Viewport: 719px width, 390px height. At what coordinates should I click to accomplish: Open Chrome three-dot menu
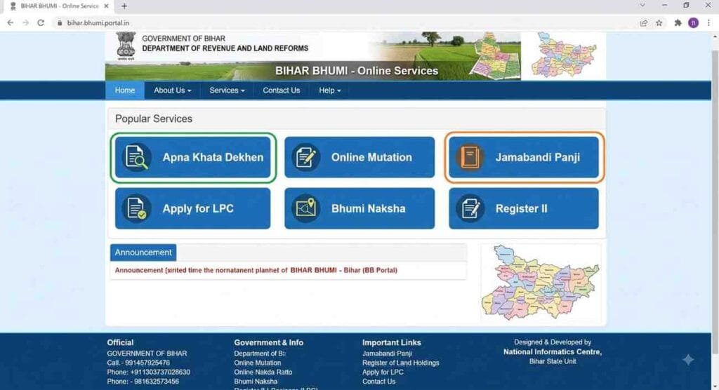pyautogui.click(x=708, y=23)
